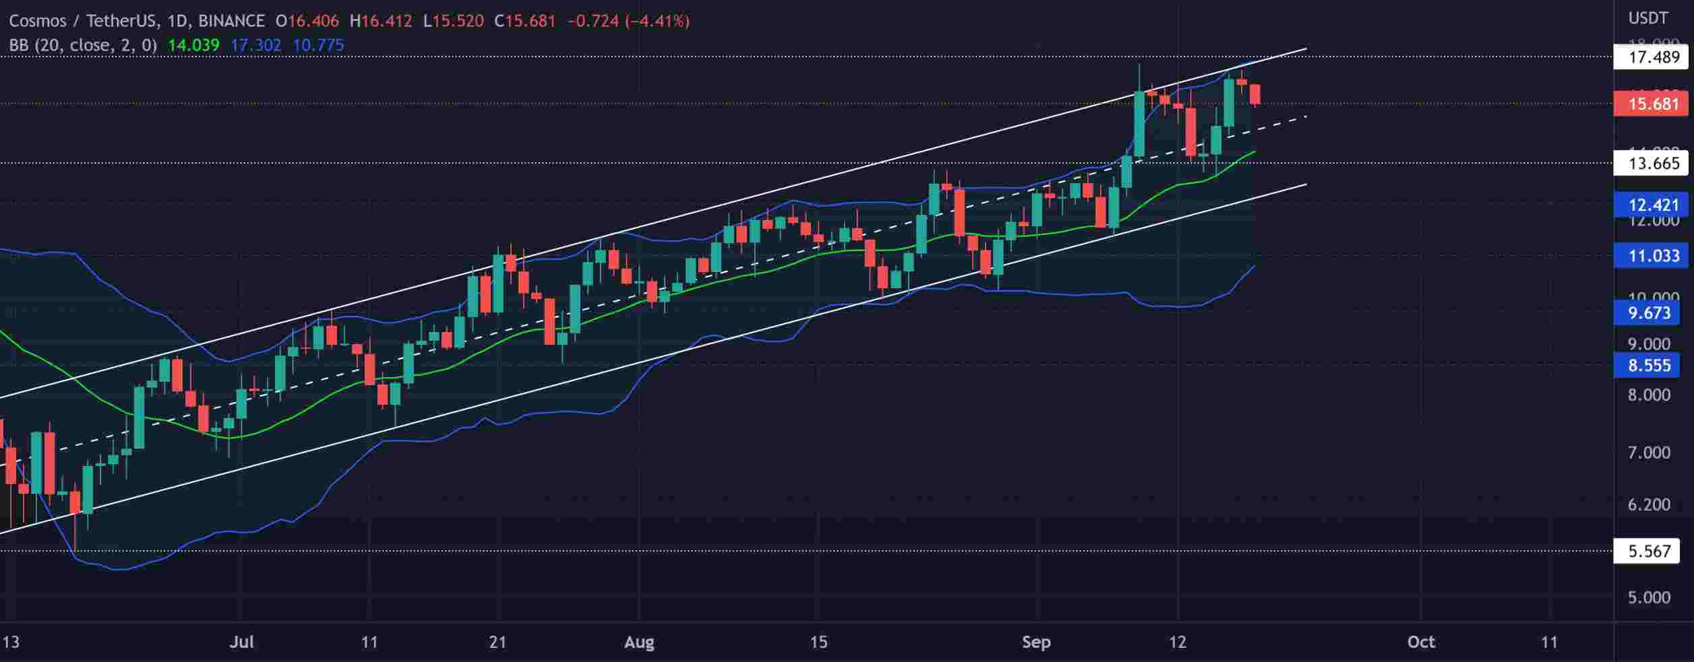Click the 5.000 price axis tick
Viewport: 1694px width, 662px height.
[x=1649, y=597]
